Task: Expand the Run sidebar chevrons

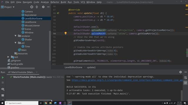Action: pyautogui.click(x=3, y=99)
